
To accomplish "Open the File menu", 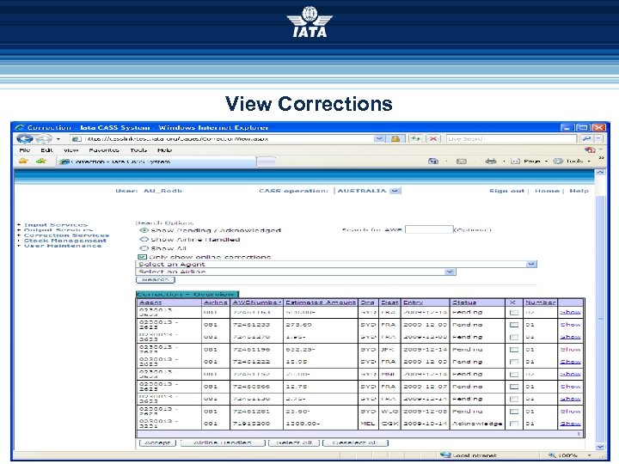I will tap(24, 150).
